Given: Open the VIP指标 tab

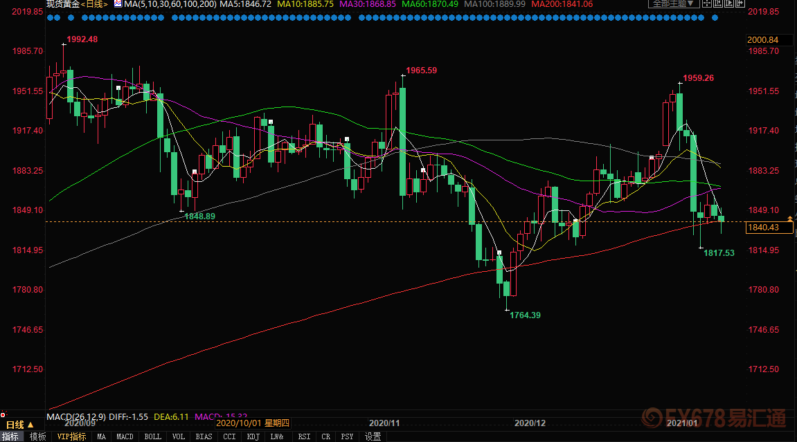Looking at the screenshot, I should pos(71,436).
